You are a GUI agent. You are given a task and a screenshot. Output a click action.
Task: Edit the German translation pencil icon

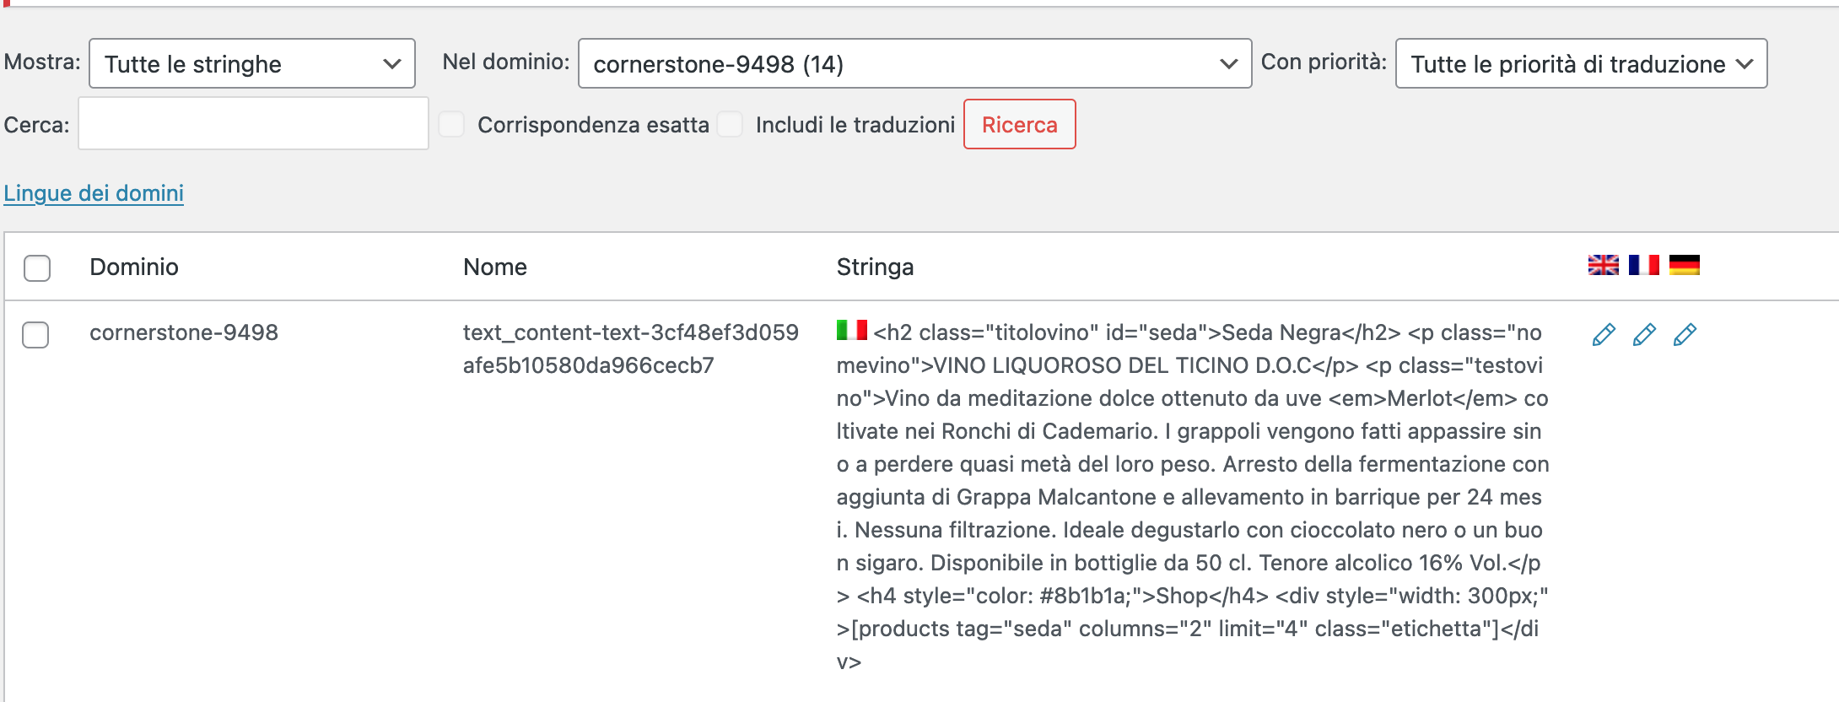(1685, 335)
